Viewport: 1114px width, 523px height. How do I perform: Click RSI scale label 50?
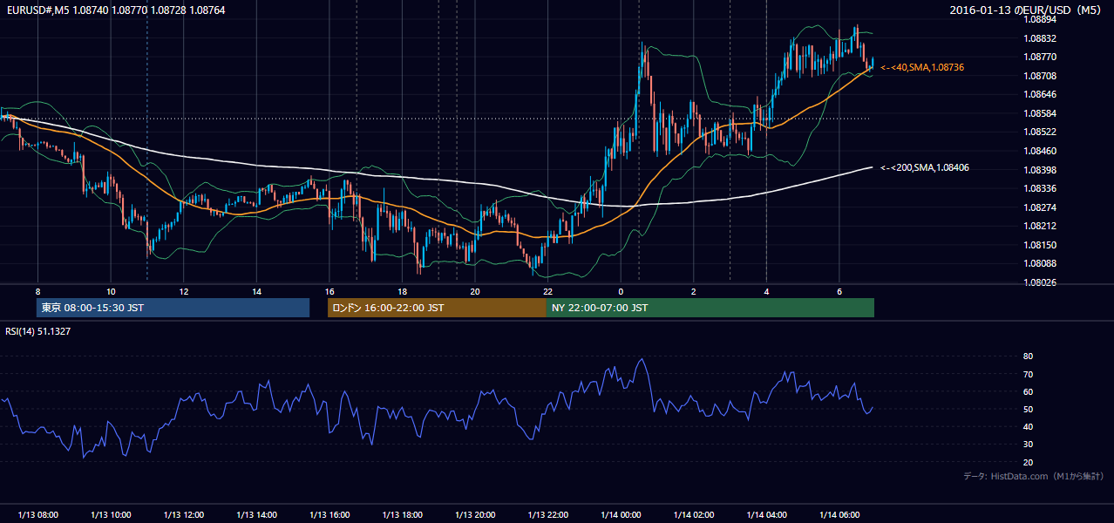1029,410
